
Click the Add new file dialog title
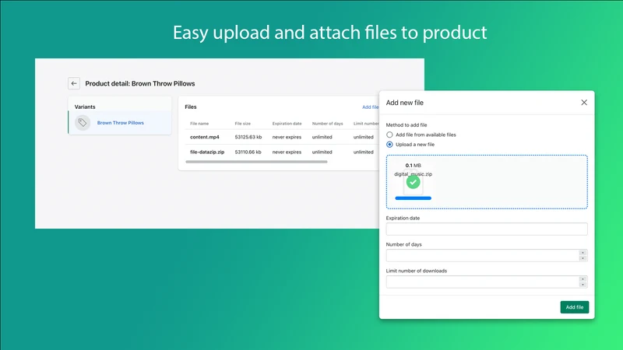coord(405,103)
